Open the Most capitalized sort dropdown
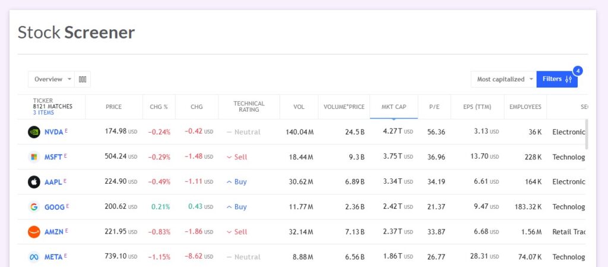Image resolution: width=608 pixels, height=267 pixels. click(503, 79)
